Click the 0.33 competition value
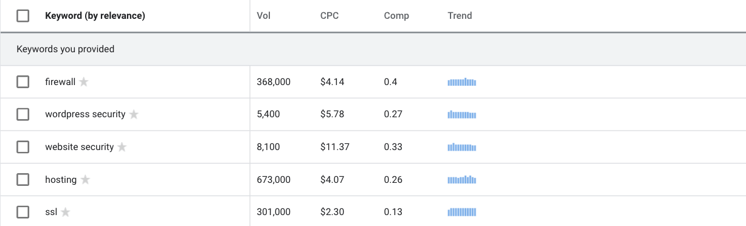Image resolution: width=746 pixels, height=226 pixels. (x=393, y=147)
